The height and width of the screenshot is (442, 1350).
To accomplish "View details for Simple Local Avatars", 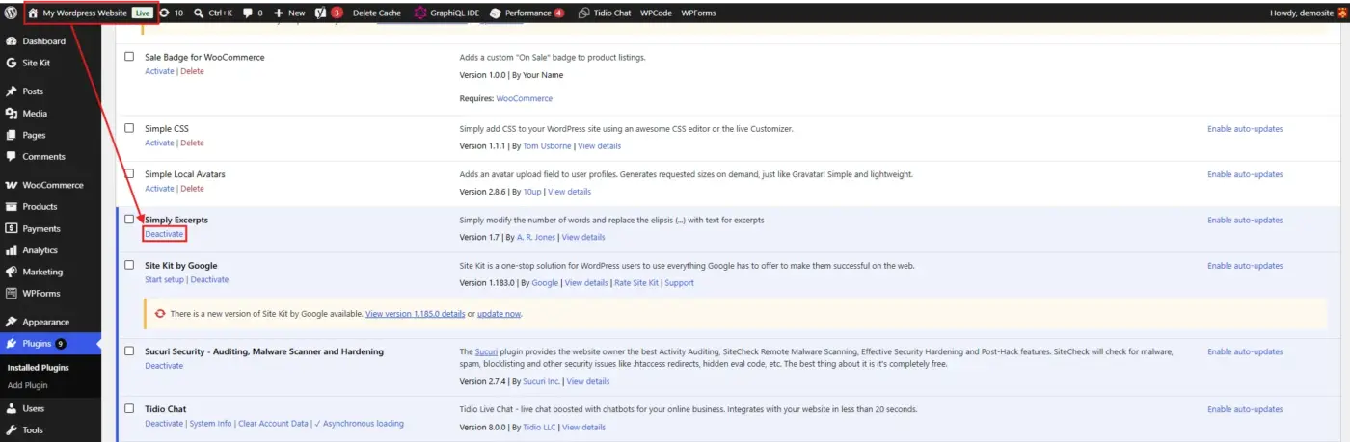I will tap(569, 192).
